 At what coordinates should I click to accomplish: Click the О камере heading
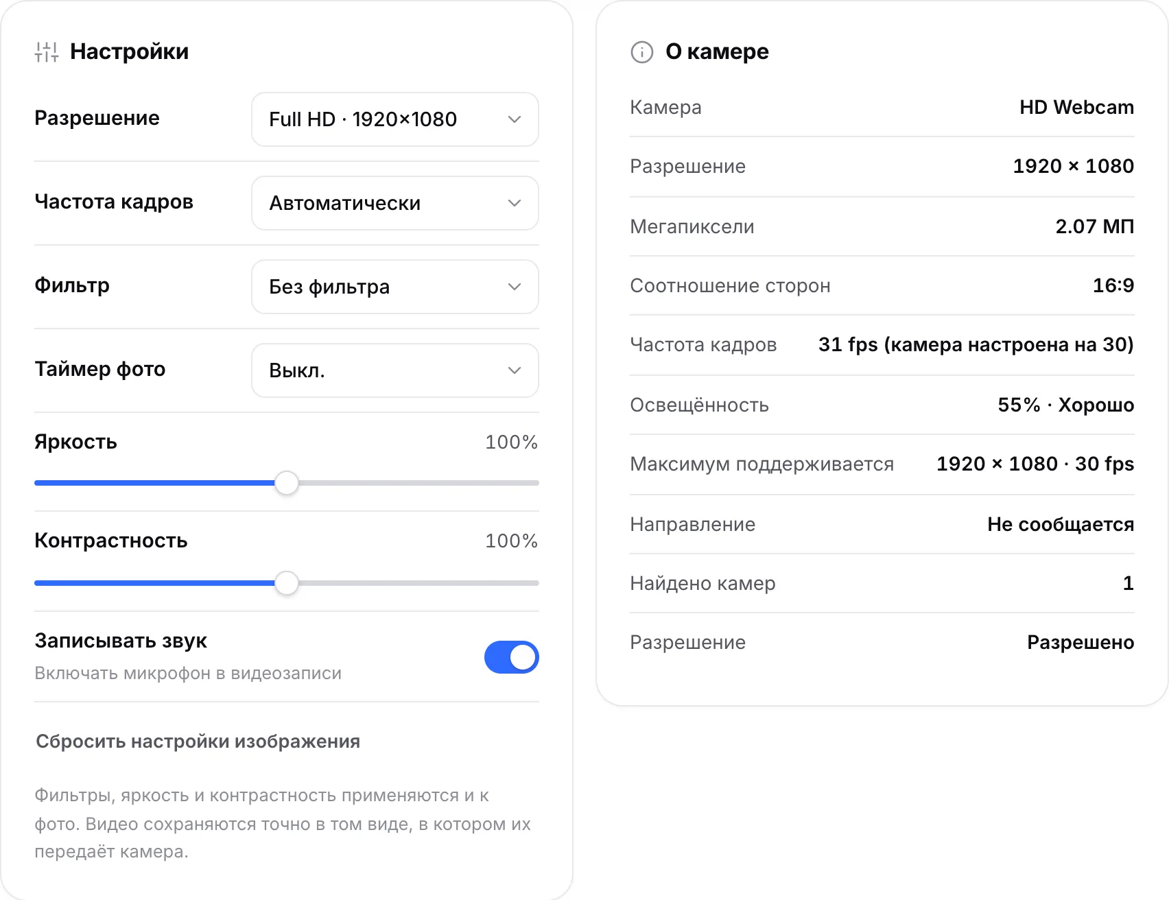click(717, 51)
